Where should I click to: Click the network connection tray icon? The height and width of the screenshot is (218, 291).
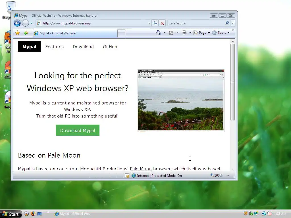tap(263, 213)
